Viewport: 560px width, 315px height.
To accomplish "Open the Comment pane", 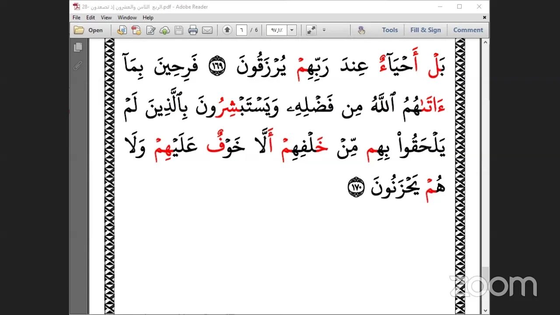I will pyautogui.click(x=468, y=30).
